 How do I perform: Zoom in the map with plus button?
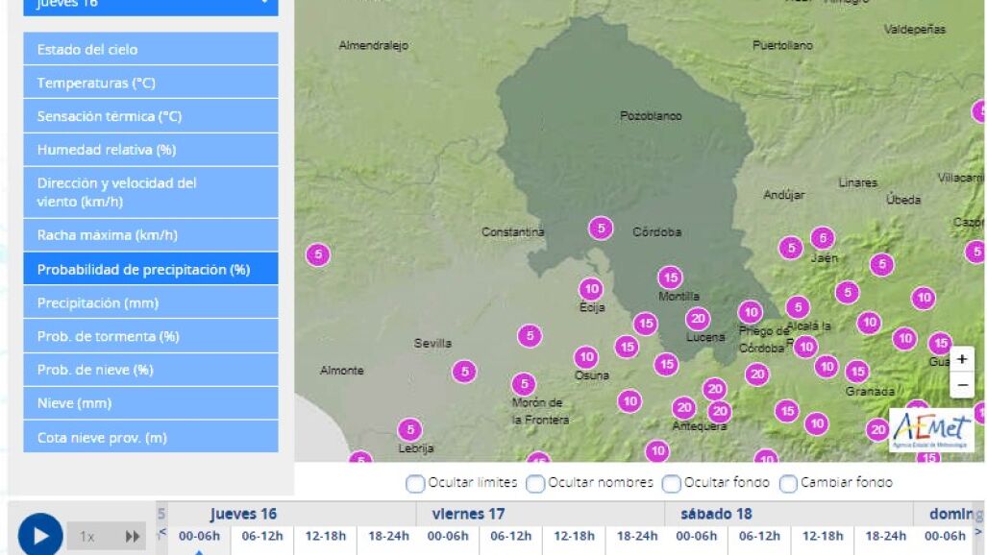pyautogui.click(x=962, y=359)
